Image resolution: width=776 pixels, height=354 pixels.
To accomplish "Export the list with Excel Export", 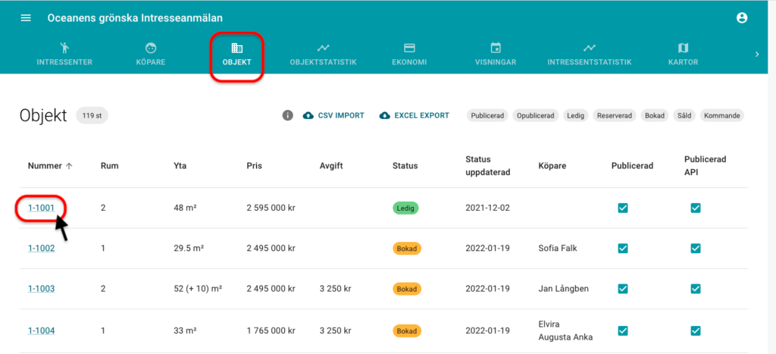I will 414,116.
